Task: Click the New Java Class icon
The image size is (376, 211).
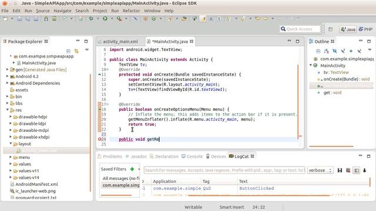Action: tap(154, 19)
